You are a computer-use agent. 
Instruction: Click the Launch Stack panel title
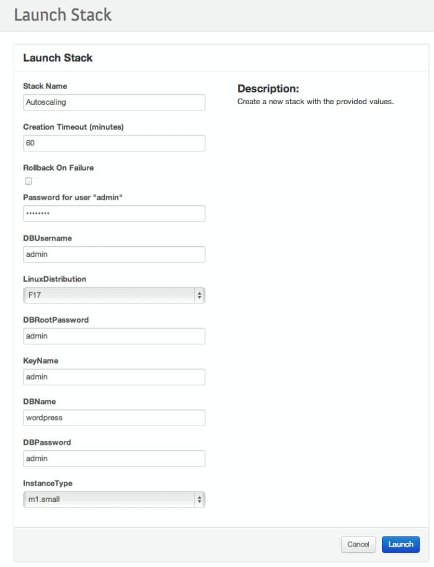coord(58,58)
